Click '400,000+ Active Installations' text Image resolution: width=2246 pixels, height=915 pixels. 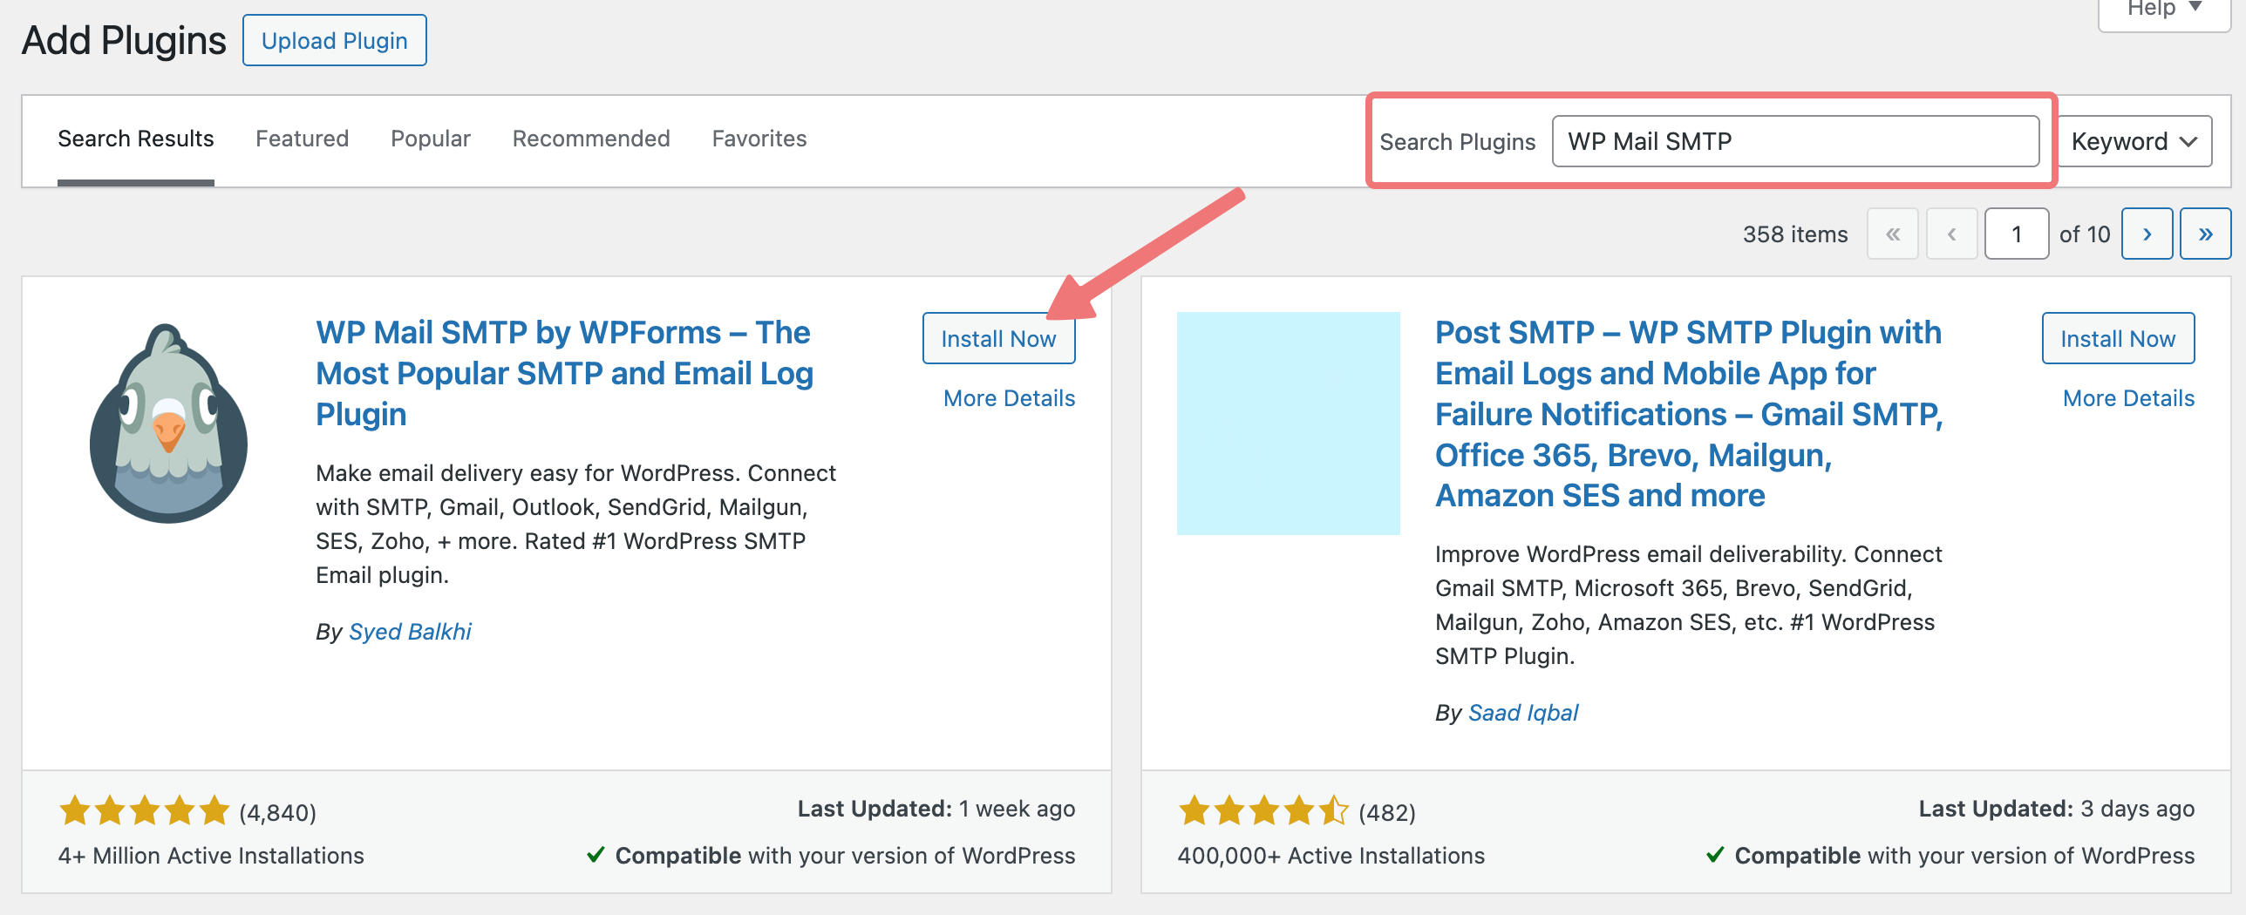1331,856
